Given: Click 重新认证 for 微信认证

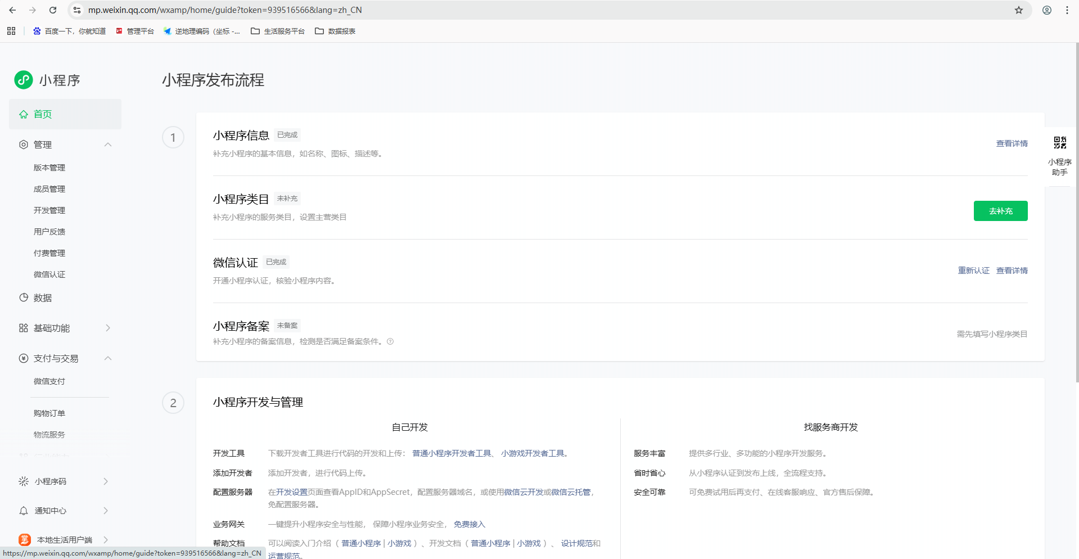Looking at the screenshot, I should pyautogui.click(x=974, y=271).
